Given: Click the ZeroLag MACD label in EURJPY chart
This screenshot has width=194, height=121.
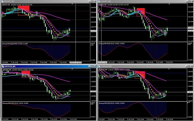Looking at the screenshot, I should (112, 43).
